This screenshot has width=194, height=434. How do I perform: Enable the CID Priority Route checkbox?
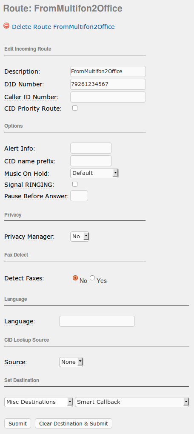coord(75,108)
